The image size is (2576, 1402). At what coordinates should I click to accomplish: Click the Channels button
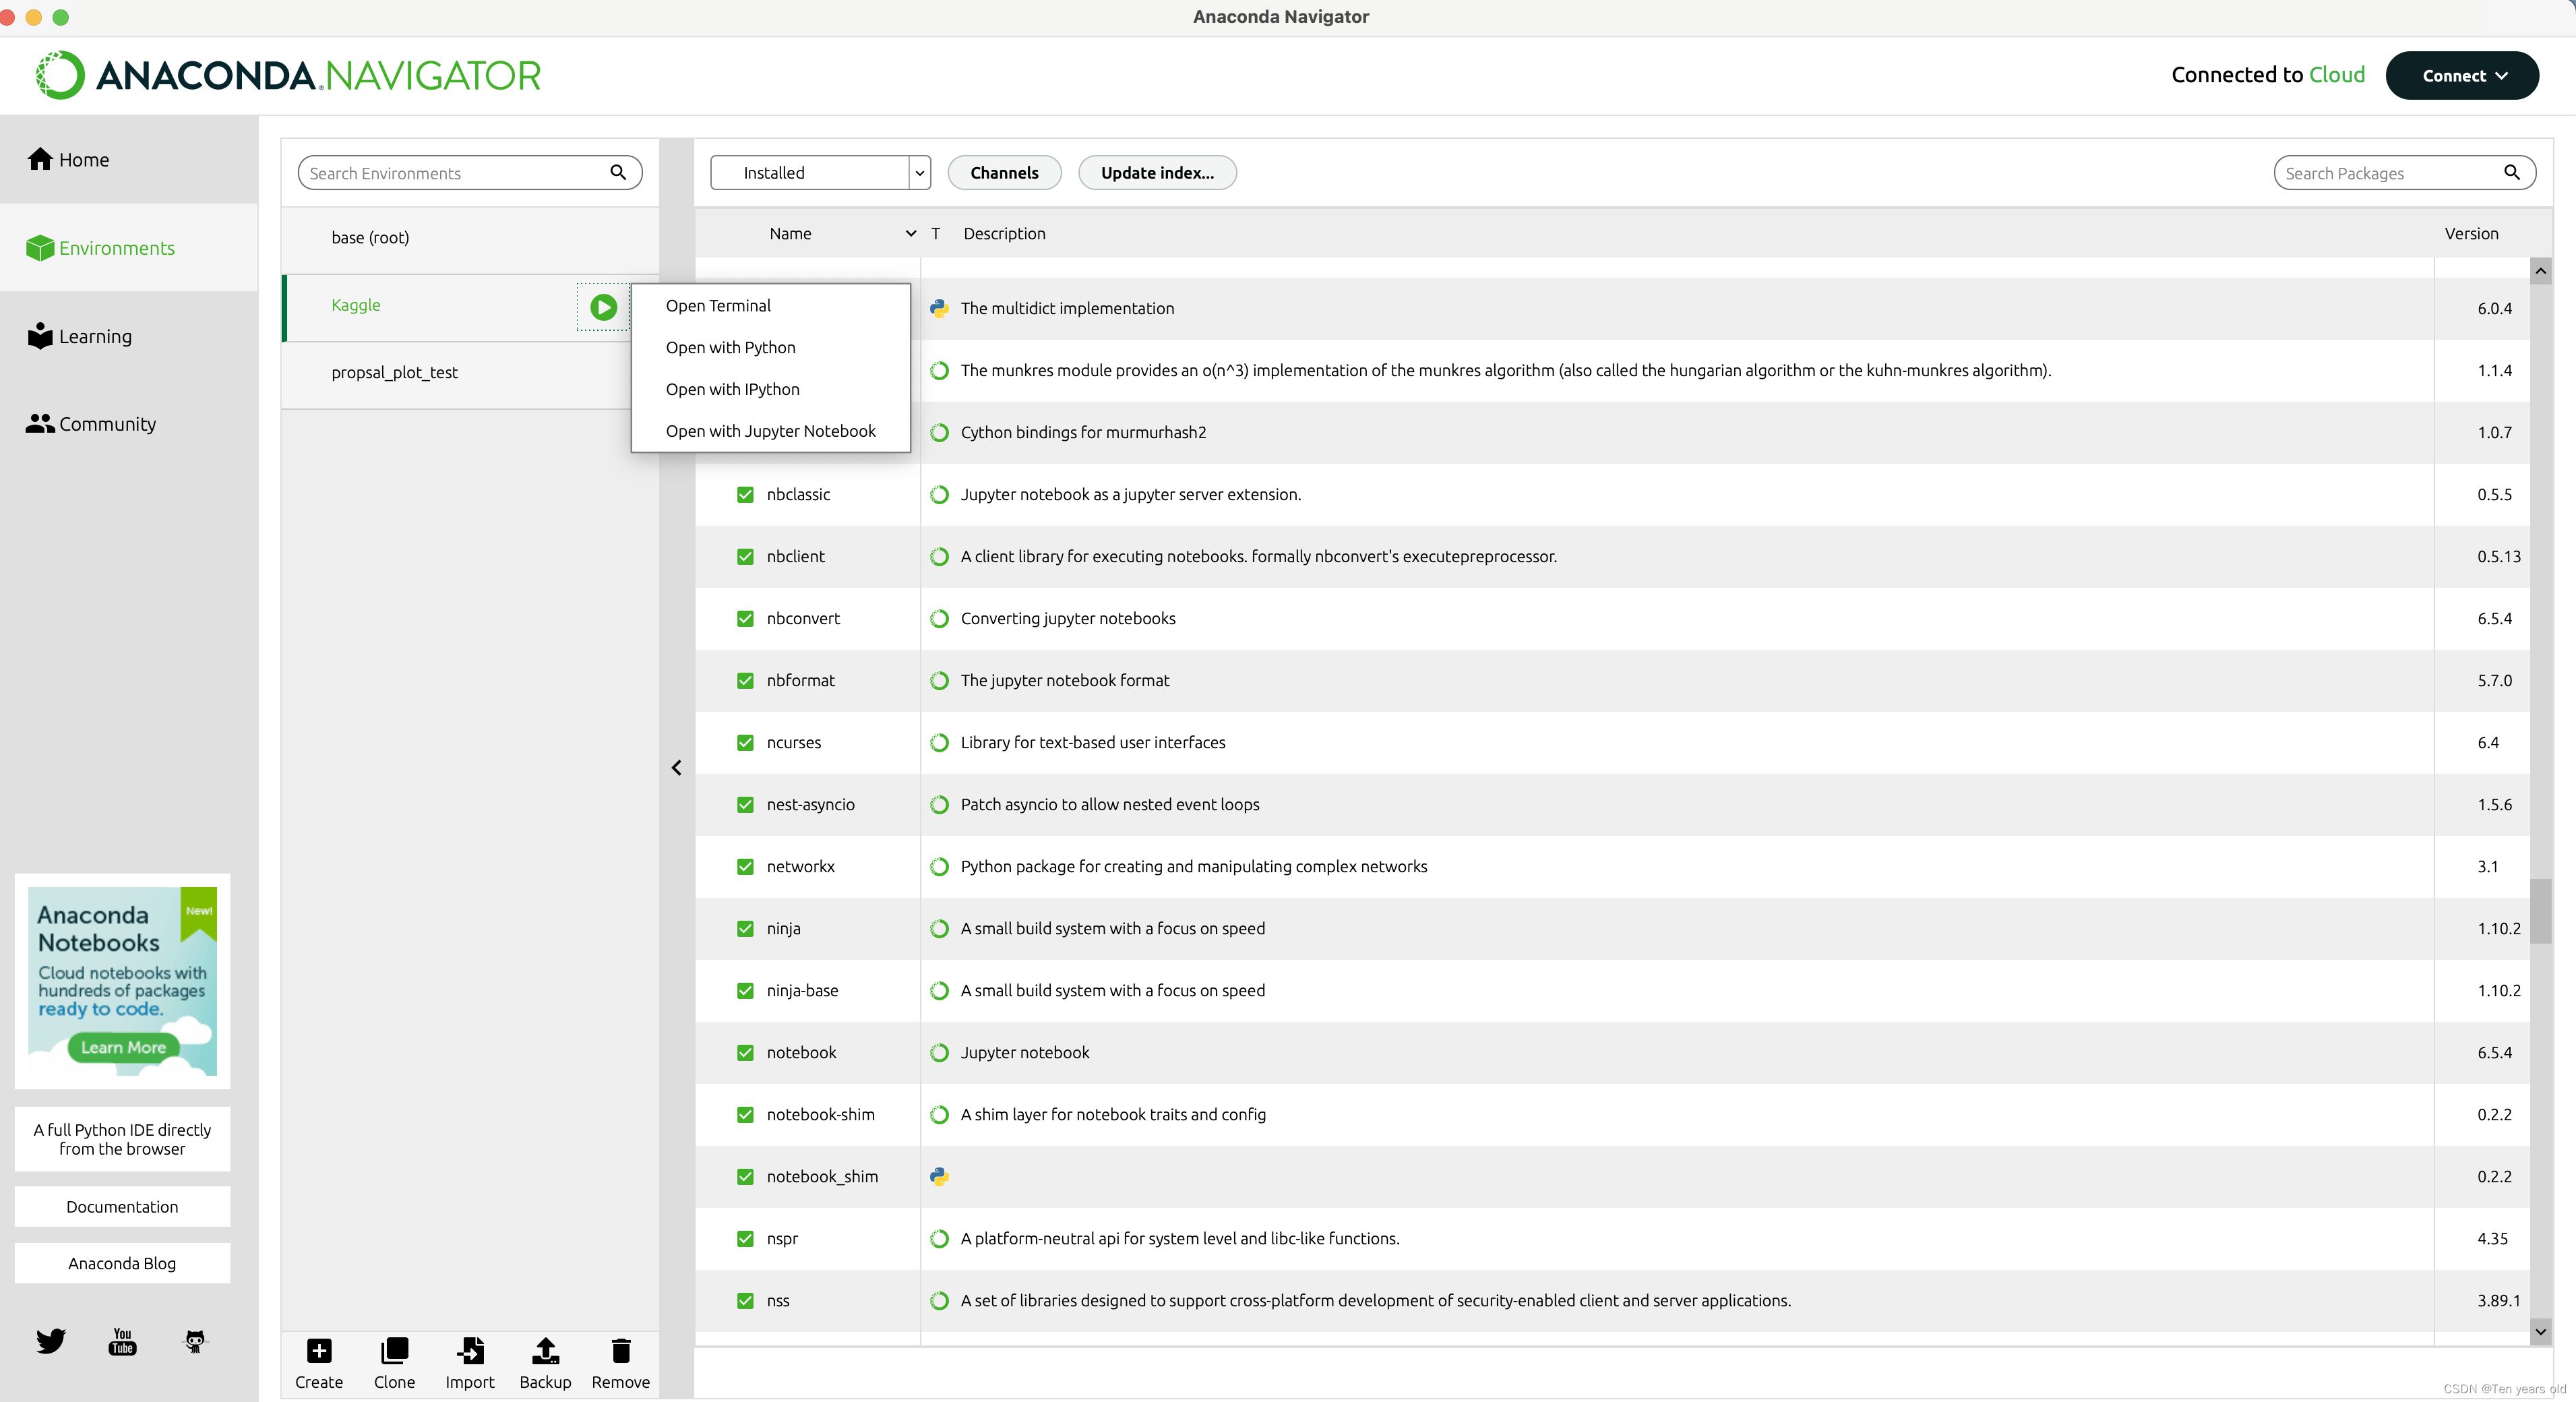pos(1004,172)
